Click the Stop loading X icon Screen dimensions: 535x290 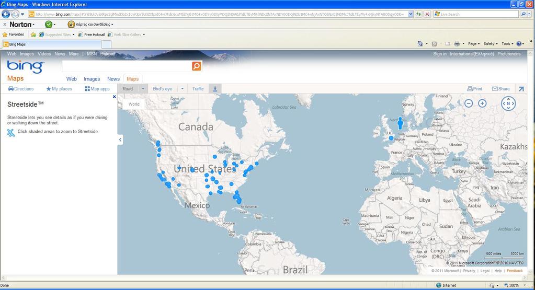click(x=427, y=14)
